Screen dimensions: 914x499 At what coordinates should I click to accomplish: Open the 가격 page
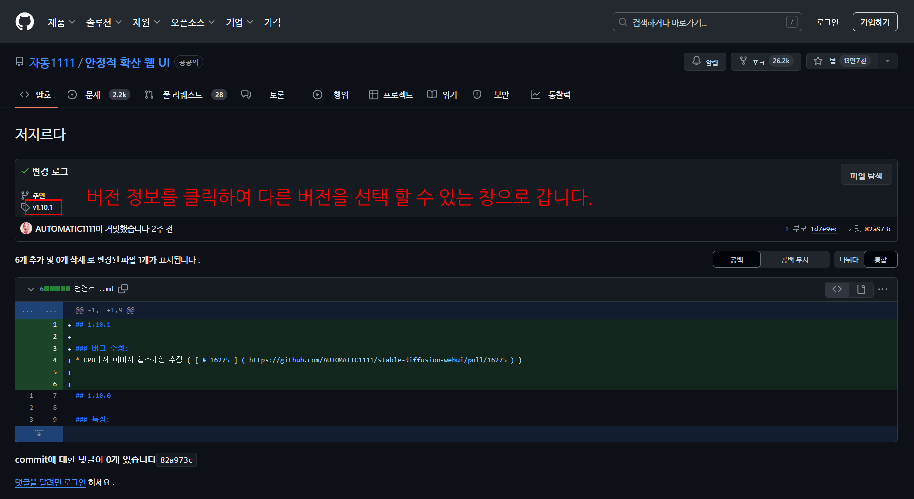pyautogui.click(x=272, y=22)
